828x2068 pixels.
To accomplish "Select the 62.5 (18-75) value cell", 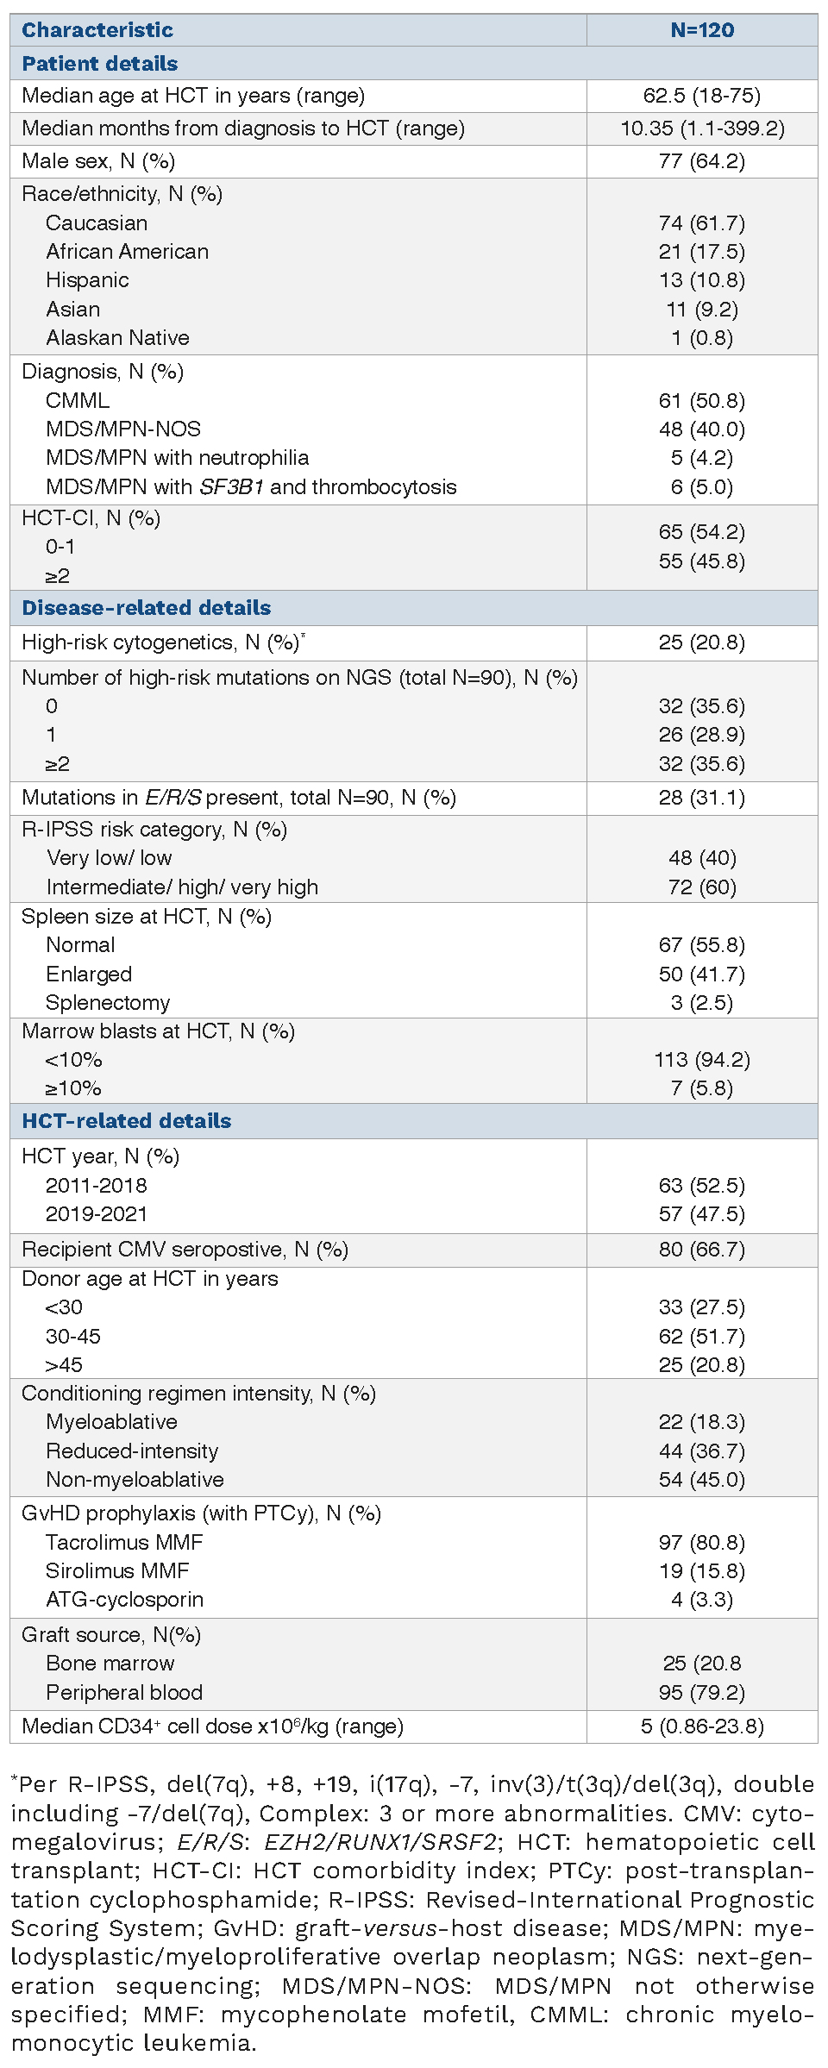I will [702, 96].
